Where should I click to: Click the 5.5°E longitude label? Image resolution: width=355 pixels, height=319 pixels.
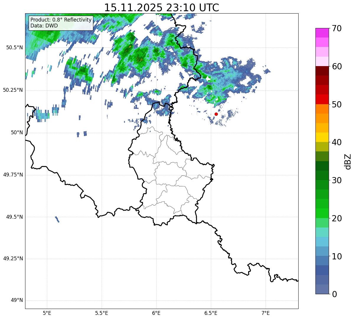click(x=102, y=313)
